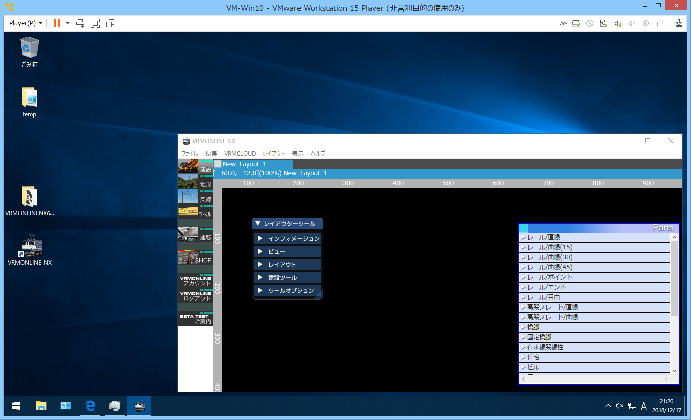Click the VMware download/install tools icon
Image resolution: width=691 pixels, height=420 pixels.
click(678, 23)
